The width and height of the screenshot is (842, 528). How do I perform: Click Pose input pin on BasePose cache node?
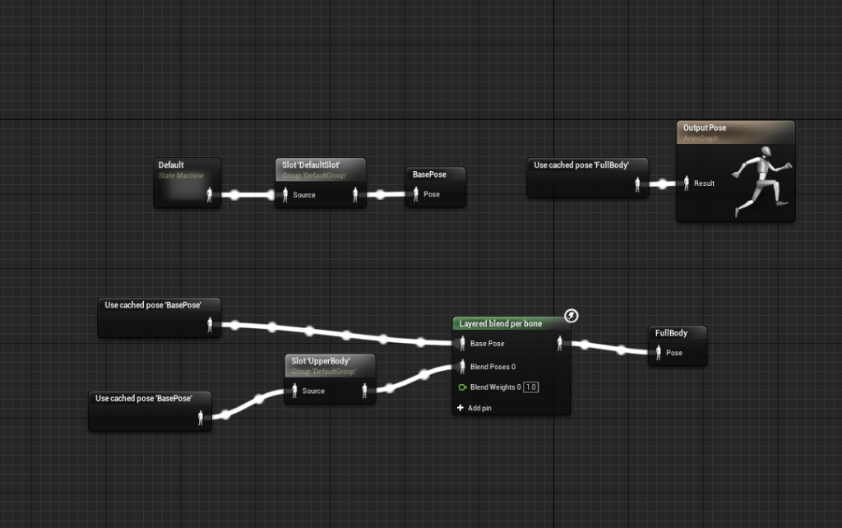[415, 195]
